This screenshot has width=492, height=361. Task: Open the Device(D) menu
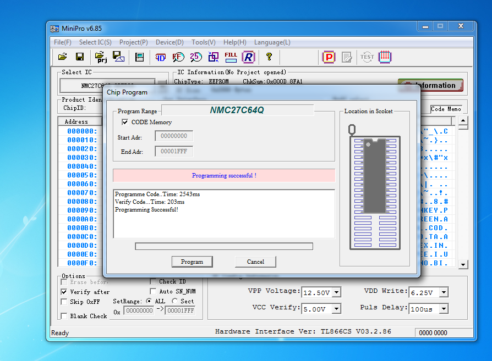click(x=170, y=42)
